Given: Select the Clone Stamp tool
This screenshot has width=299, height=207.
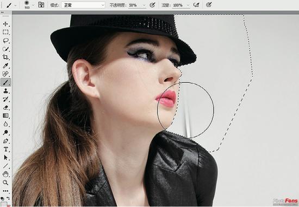Looking at the screenshot, I should coord(5,90).
